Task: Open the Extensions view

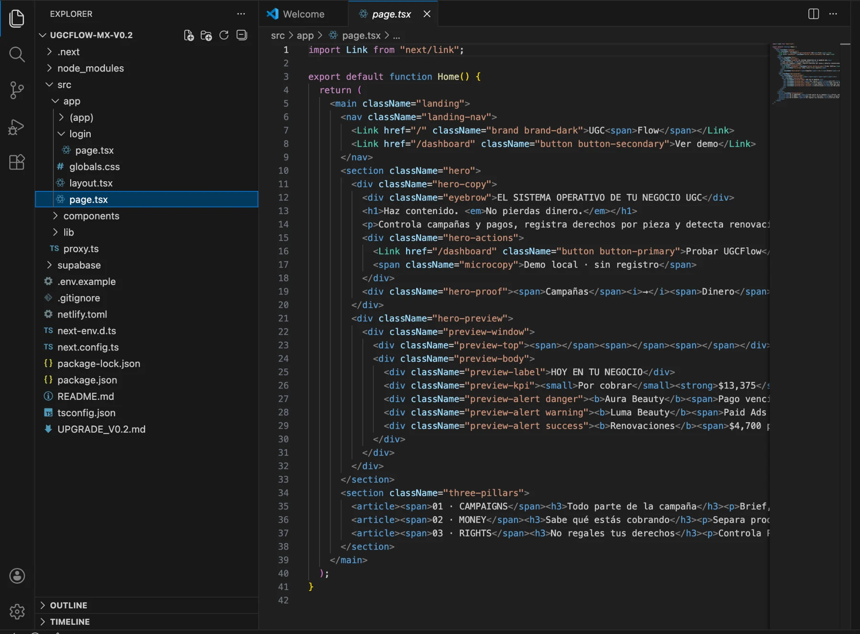Action: point(17,162)
